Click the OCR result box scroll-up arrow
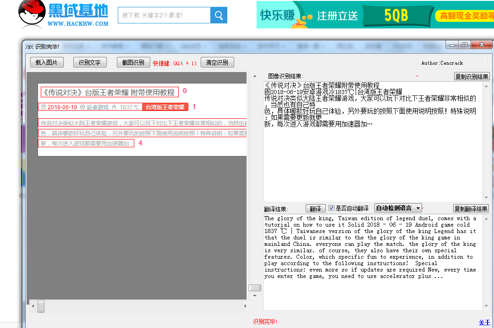 click(486, 86)
